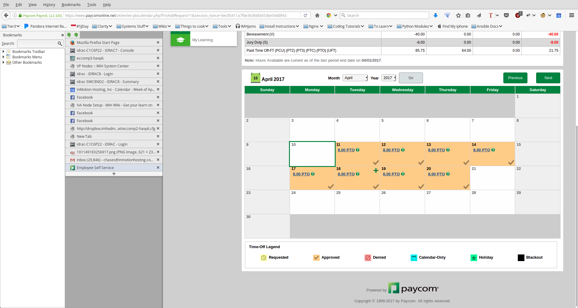Viewport: 578px width, 308px height.
Task: Click the green plus icon on April 18
Action: pyautogui.click(x=376, y=171)
